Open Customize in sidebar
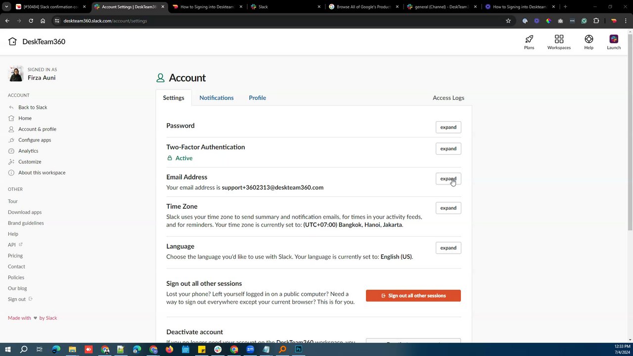Image resolution: width=633 pixels, height=356 pixels. [30, 162]
